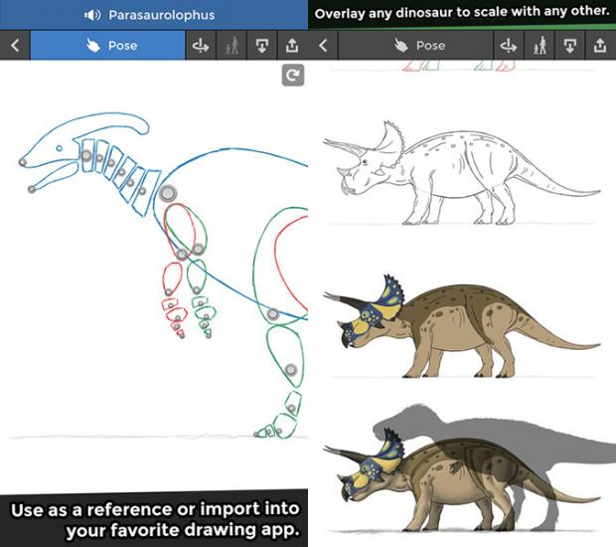Click the save-to-device icon in the blue toolbar

(x=262, y=46)
